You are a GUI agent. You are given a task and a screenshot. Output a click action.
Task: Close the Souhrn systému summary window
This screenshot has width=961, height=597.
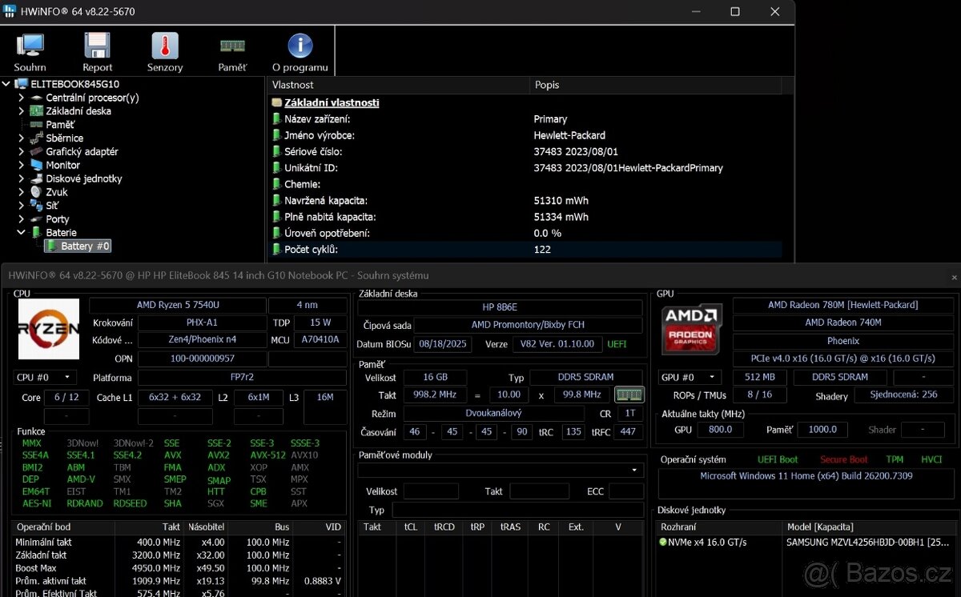click(x=954, y=277)
